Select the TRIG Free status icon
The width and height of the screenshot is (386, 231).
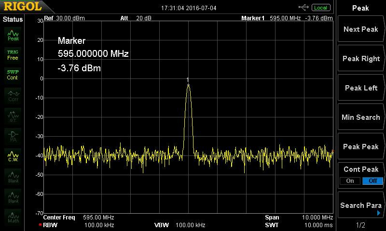13,55
